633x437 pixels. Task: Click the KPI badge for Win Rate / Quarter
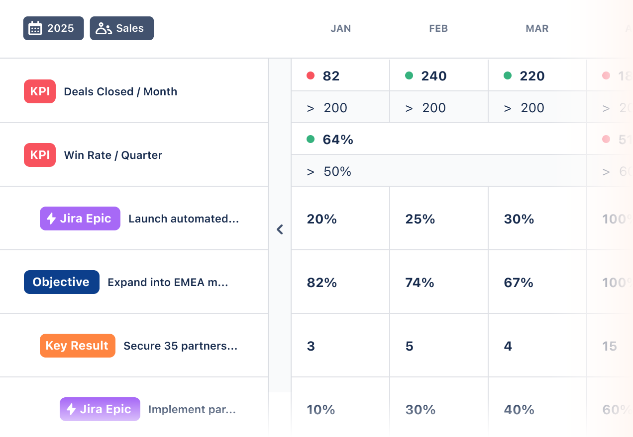pyautogui.click(x=40, y=155)
